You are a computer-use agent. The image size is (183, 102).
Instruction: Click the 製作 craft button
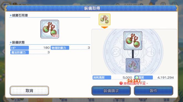(154, 91)
